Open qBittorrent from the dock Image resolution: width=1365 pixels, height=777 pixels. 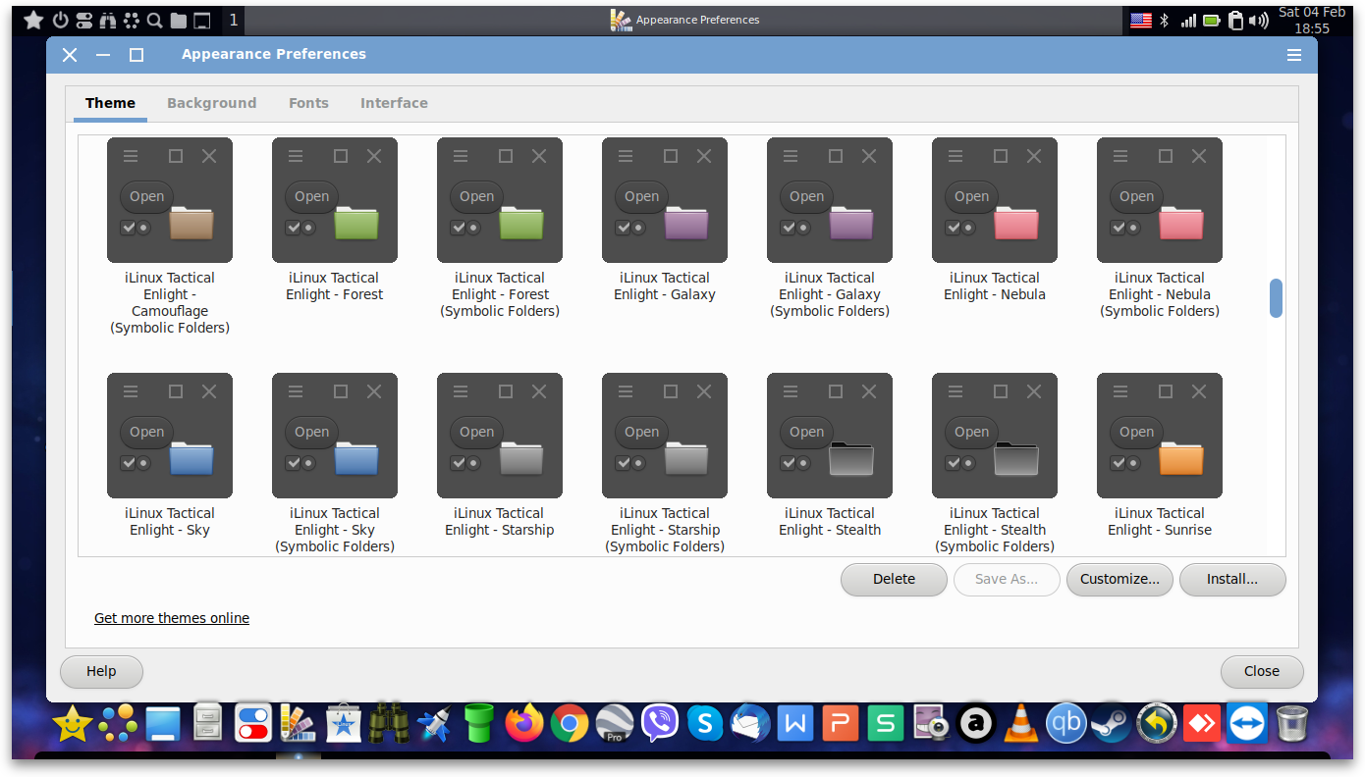[1066, 724]
